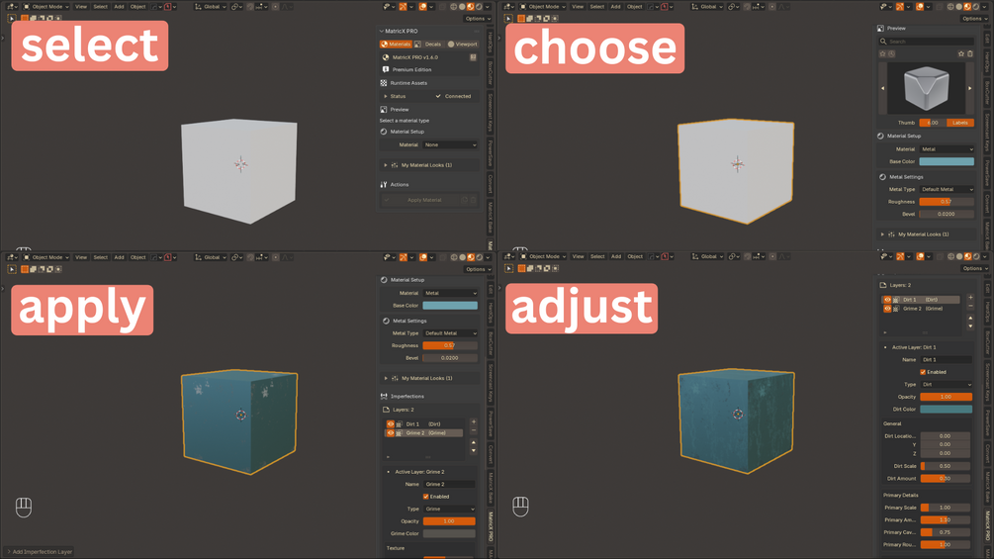Viewport: 994px width, 559px height.
Task: Open the Metal Material dropdown in the top-right viewport
Action: pyautogui.click(x=947, y=149)
